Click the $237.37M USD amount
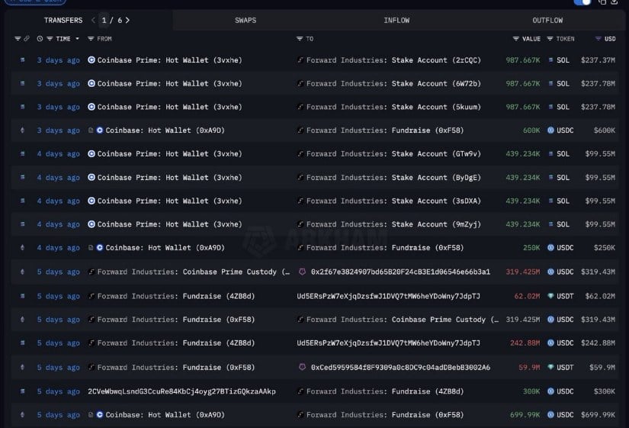This screenshot has height=428, width=629. point(598,60)
